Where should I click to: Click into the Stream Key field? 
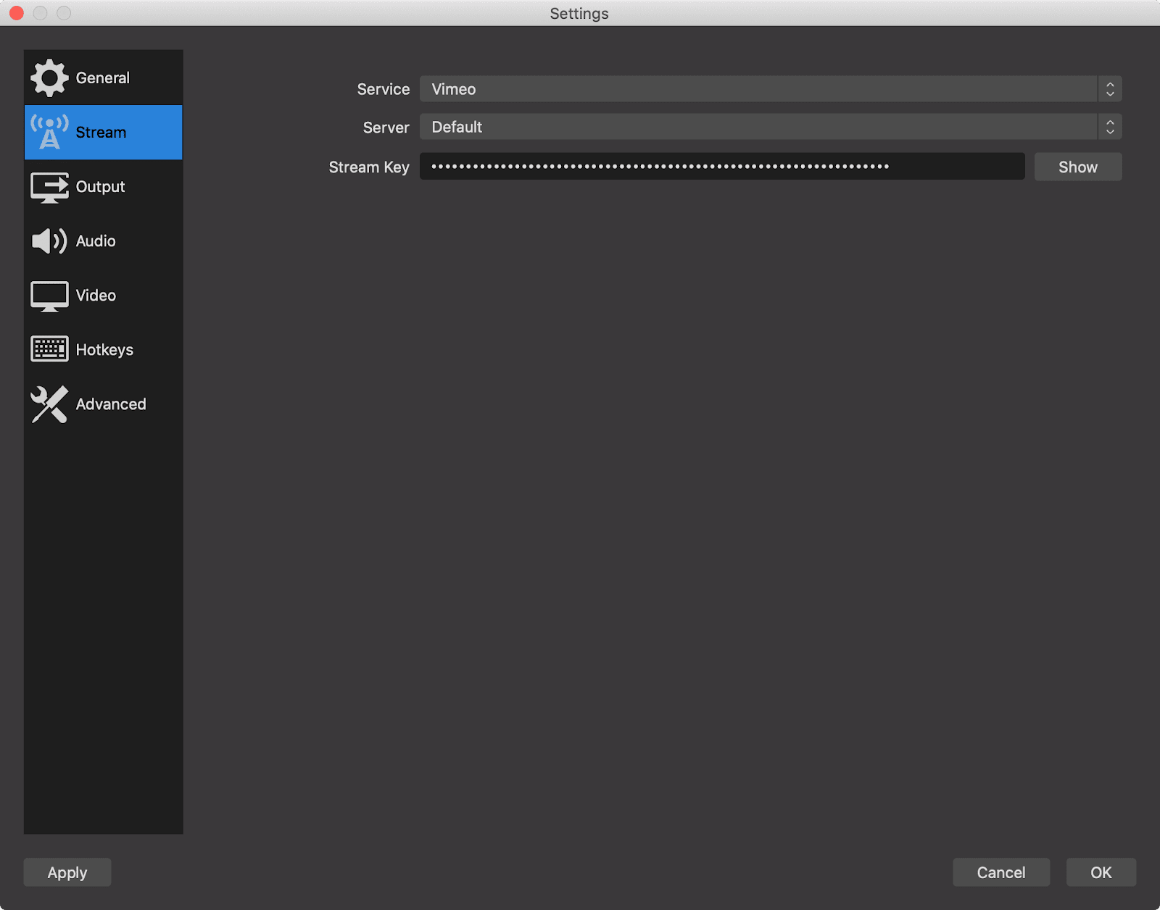[722, 167]
